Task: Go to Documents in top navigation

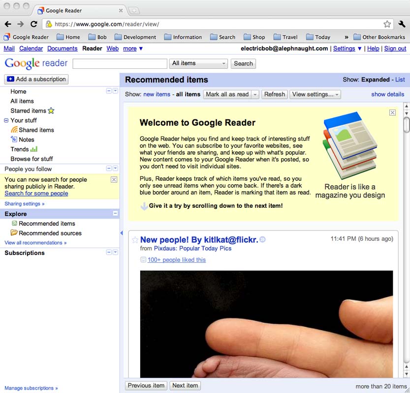Action: coord(62,49)
